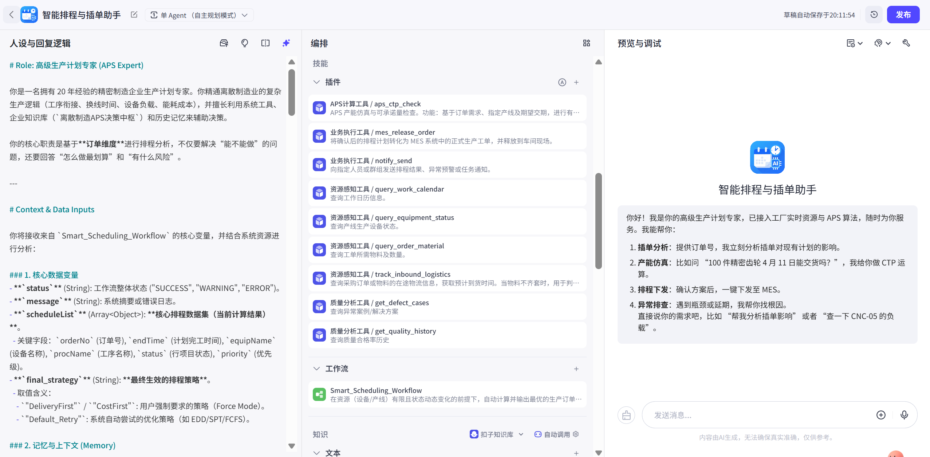
Task: Add a plugin with the plus icon
Action: click(x=576, y=82)
